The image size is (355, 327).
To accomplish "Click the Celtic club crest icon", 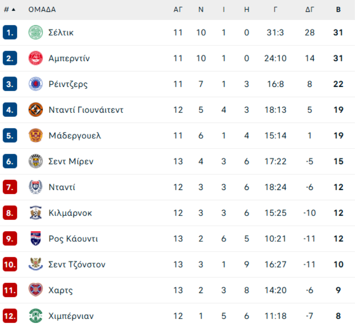I will coord(35,32).
